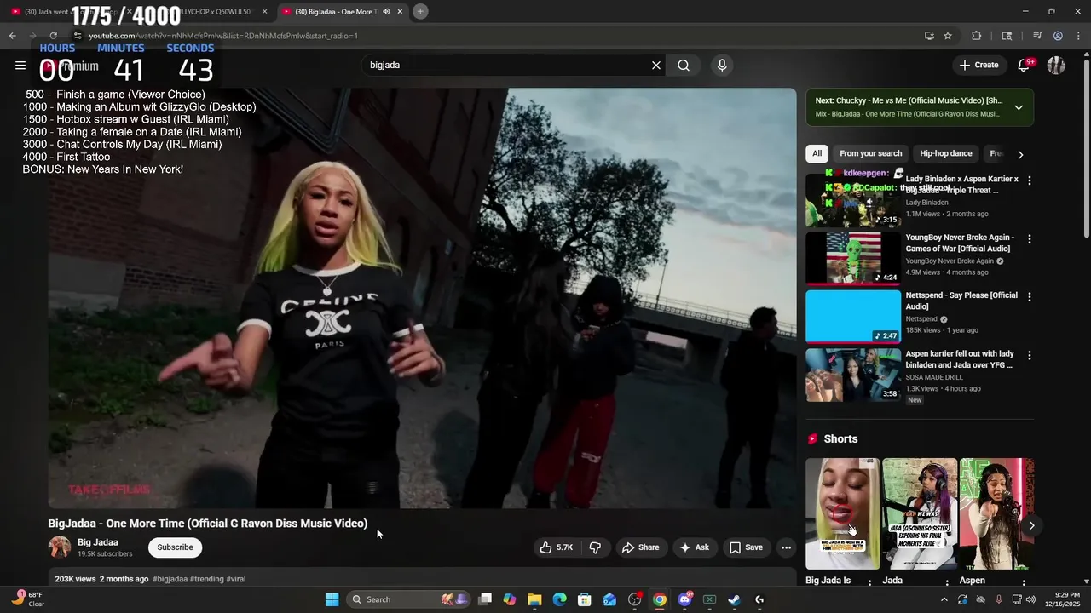The width and height of the screenshot is (1091, 613).
Task: Open Steam from the taskbar
Action: tap(734, 599)
